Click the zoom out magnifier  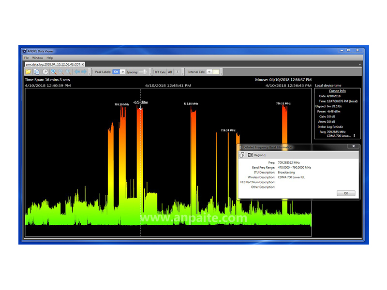(x=60, y=72)
